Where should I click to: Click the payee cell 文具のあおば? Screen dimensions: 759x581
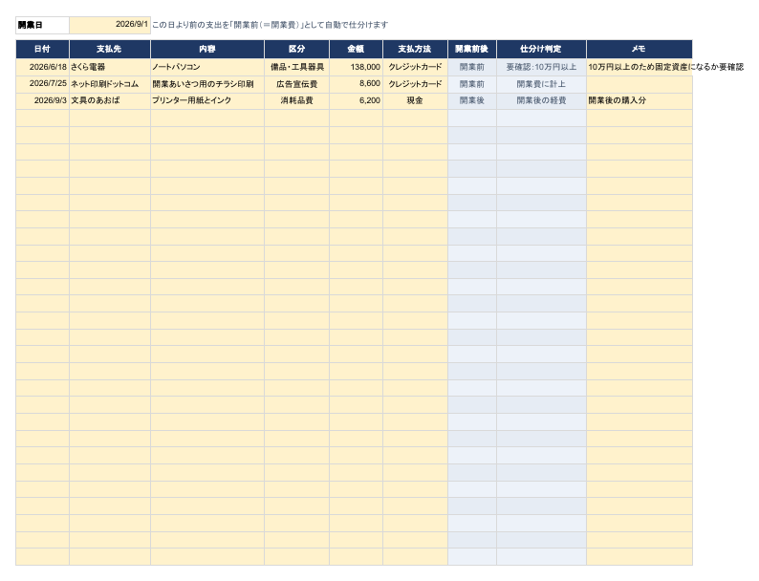click(x=110, y=100)
